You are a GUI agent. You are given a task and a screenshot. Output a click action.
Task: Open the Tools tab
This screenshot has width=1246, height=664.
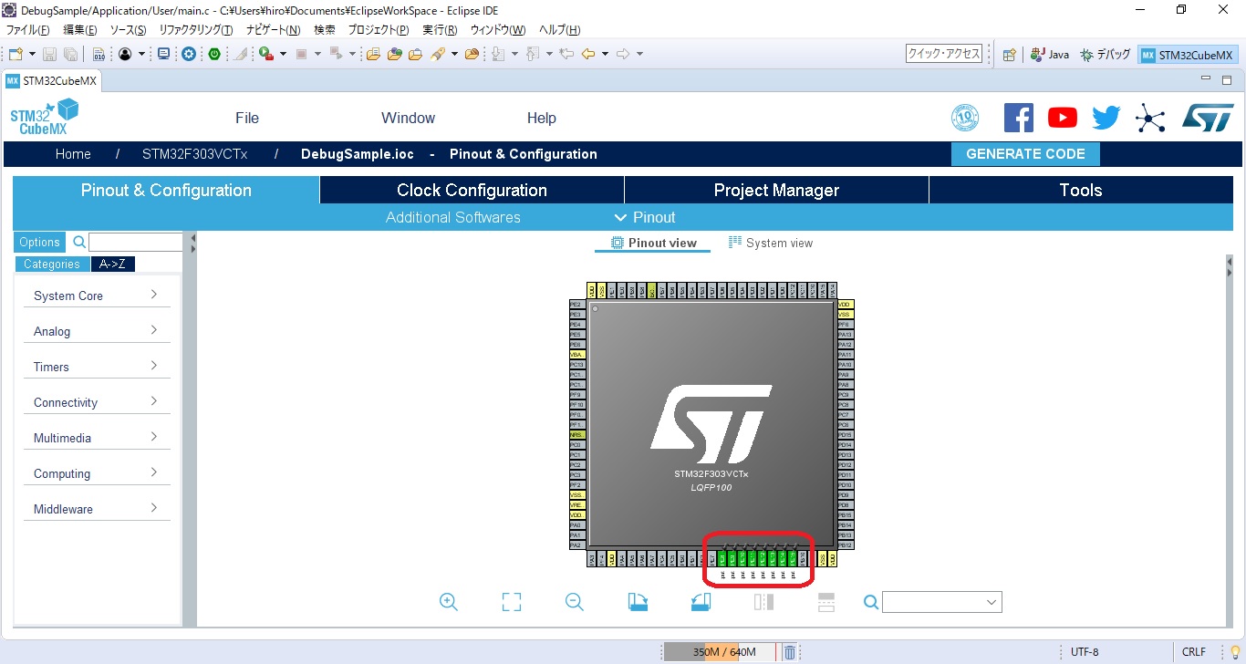click(x=1081, y=191)
